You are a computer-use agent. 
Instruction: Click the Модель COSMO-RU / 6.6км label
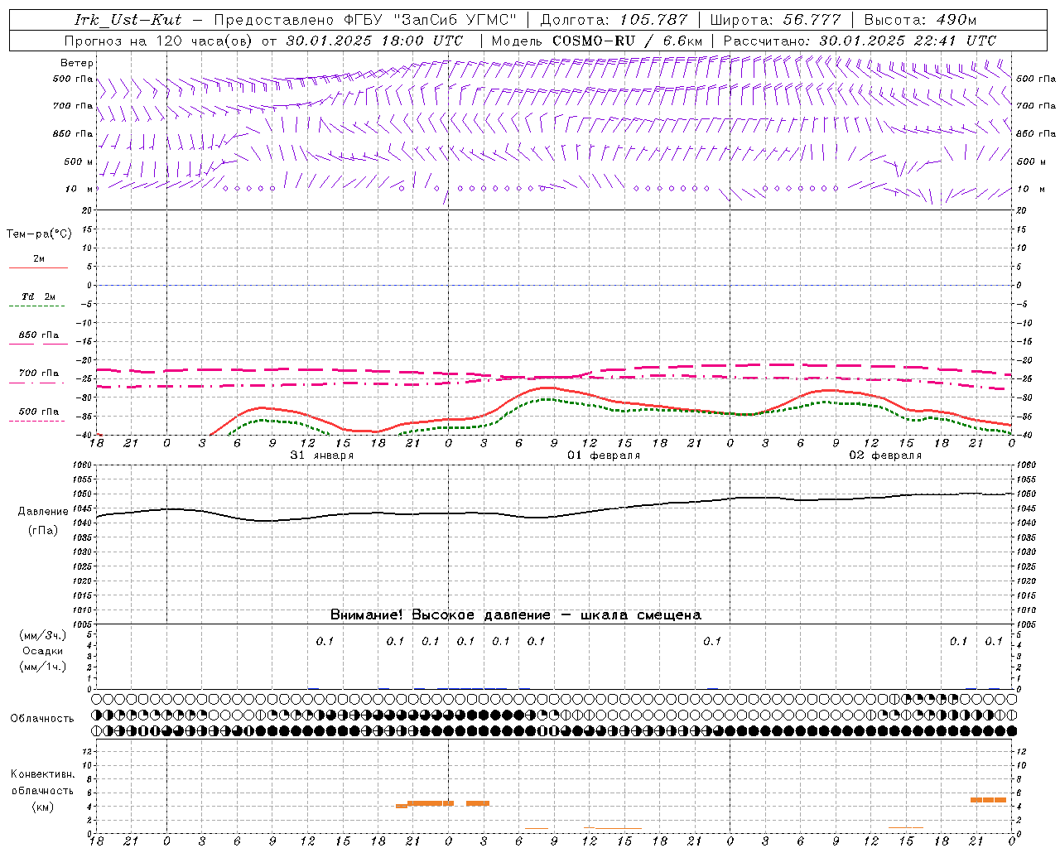596,41
